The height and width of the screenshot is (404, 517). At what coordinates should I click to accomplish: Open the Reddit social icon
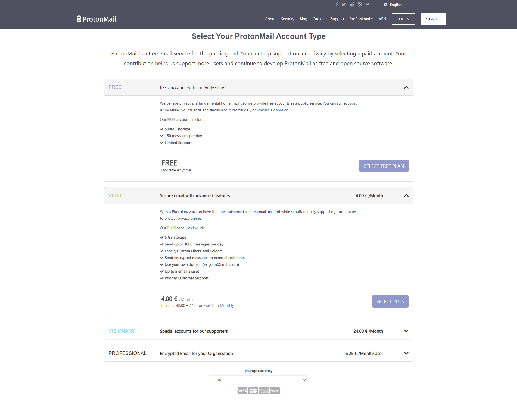(352, 4)
